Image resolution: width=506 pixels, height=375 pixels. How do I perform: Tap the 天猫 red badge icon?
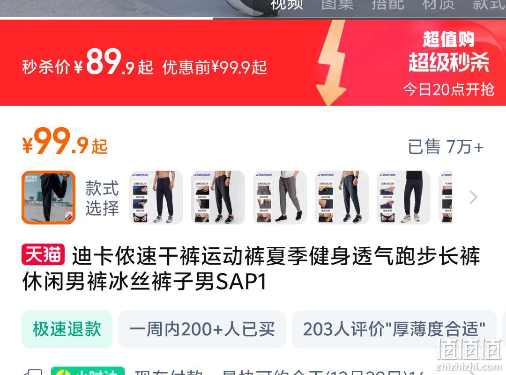coord(43,254)
